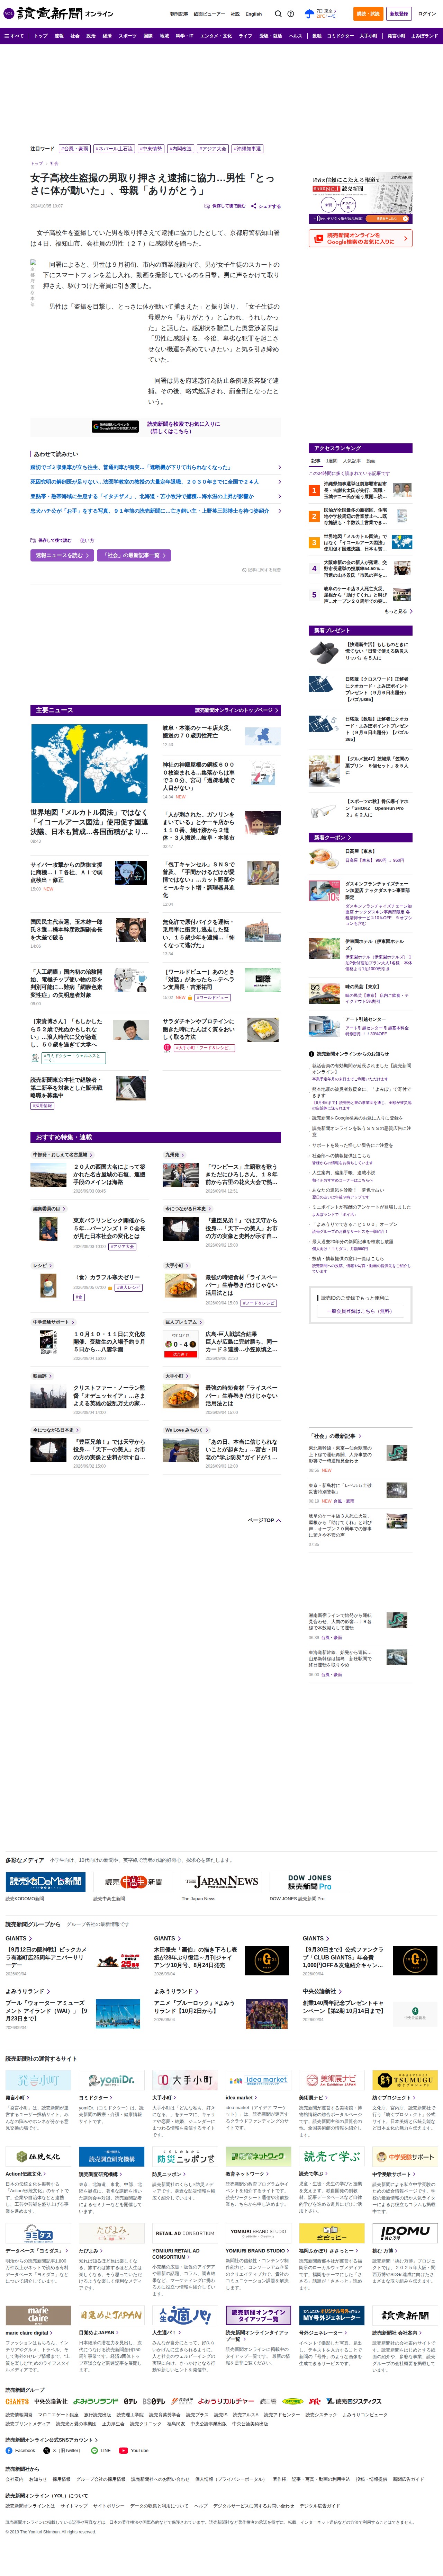The width and height of the screenshot is (443, 2576).
Task: Open the 紙面ビューアー link in header
Action: click(209, 14)
